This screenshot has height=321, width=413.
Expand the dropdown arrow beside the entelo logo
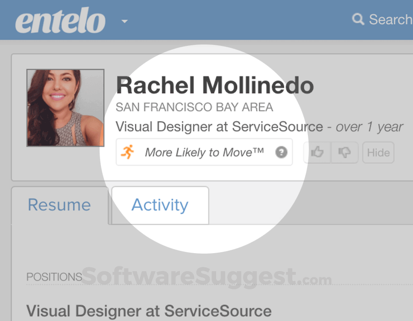point(123,22)
